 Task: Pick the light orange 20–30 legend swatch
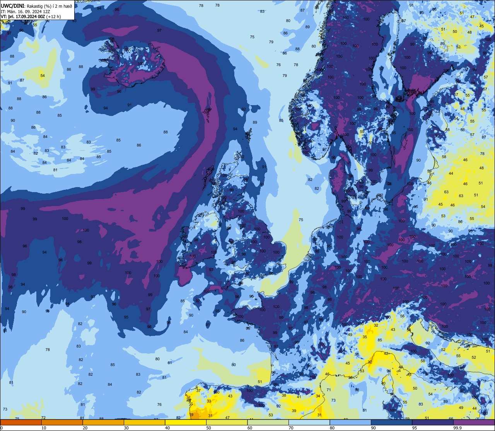pyautogui.click(x=103, y=422)
